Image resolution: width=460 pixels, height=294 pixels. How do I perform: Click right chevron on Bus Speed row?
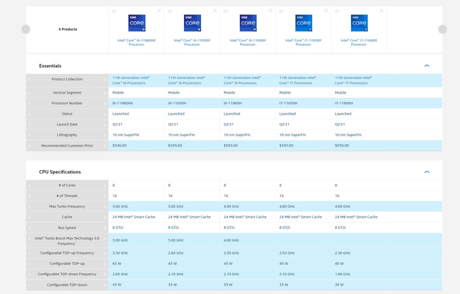click(x=105, y=228)
